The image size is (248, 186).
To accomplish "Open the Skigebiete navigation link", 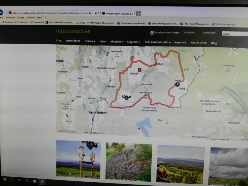I will [x=134, y=42].
